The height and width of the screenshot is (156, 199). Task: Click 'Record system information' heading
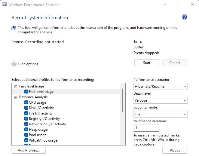[40, 17]
